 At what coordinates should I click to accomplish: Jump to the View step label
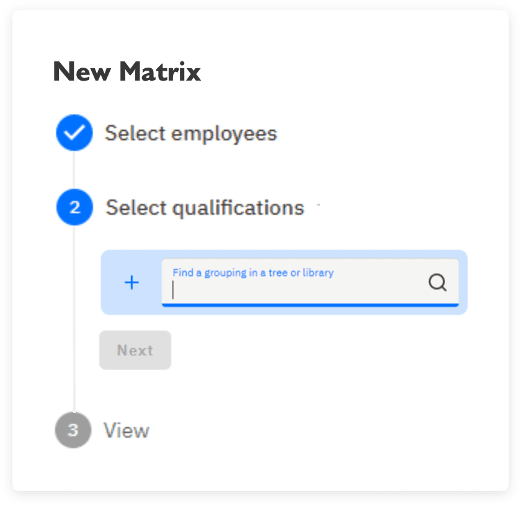click(x=127, y=430)
